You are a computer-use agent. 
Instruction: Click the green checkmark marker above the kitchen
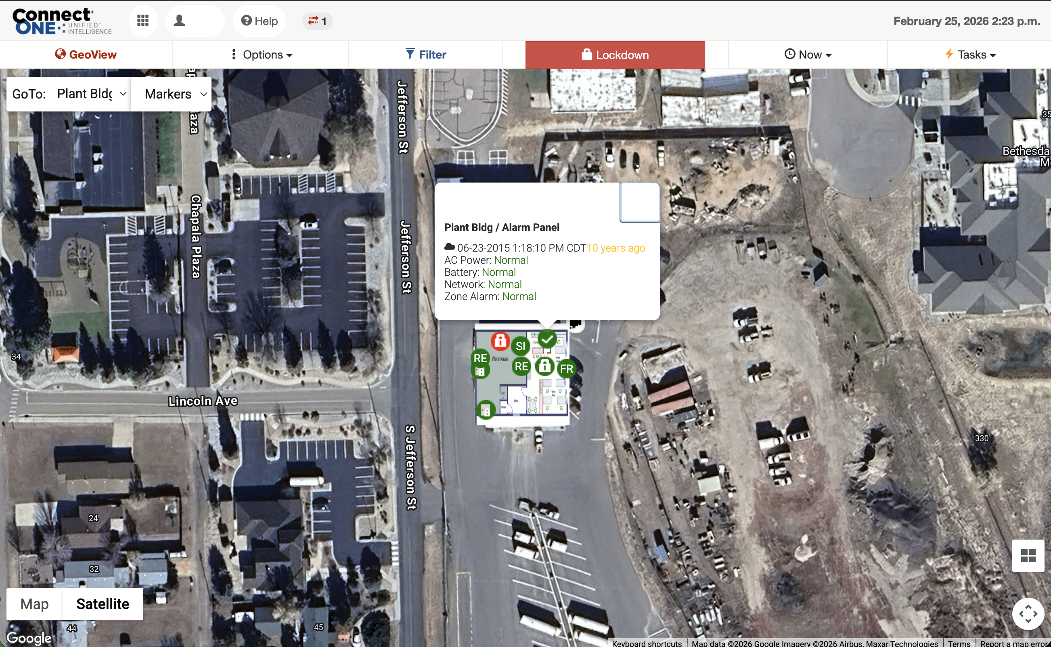point(548,339)
